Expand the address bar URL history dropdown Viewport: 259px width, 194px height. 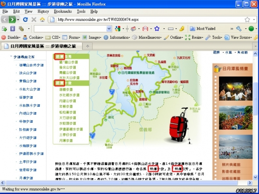tap(254, 20)
